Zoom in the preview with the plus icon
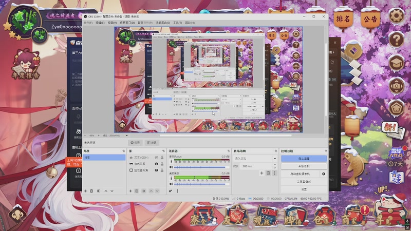The width and height of the screenshot is (411, 231). tap(99, 136)
